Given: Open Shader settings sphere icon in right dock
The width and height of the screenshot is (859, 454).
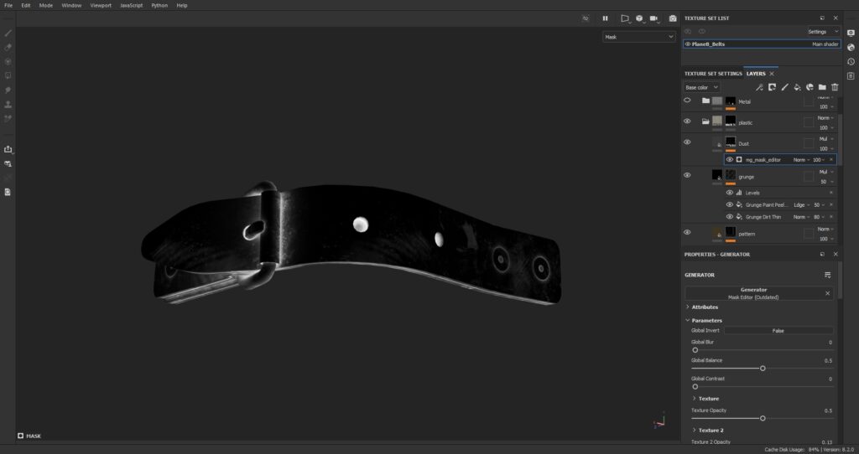Looking at the screenshot, I should [x=851, y=47].
